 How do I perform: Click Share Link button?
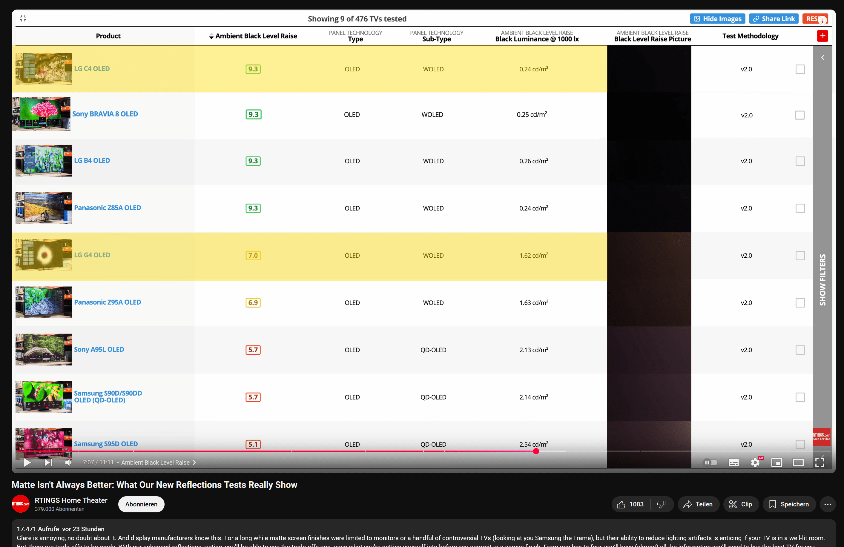click(x=774, y=19)
